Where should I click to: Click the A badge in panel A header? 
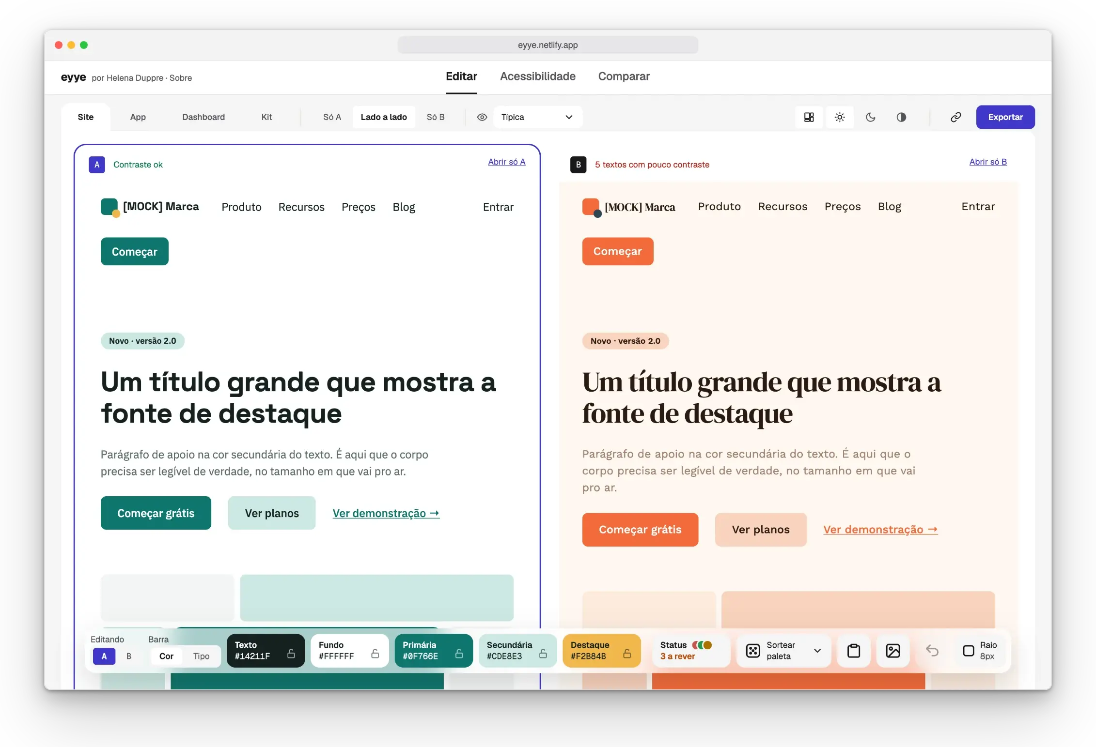pos(97,165)
